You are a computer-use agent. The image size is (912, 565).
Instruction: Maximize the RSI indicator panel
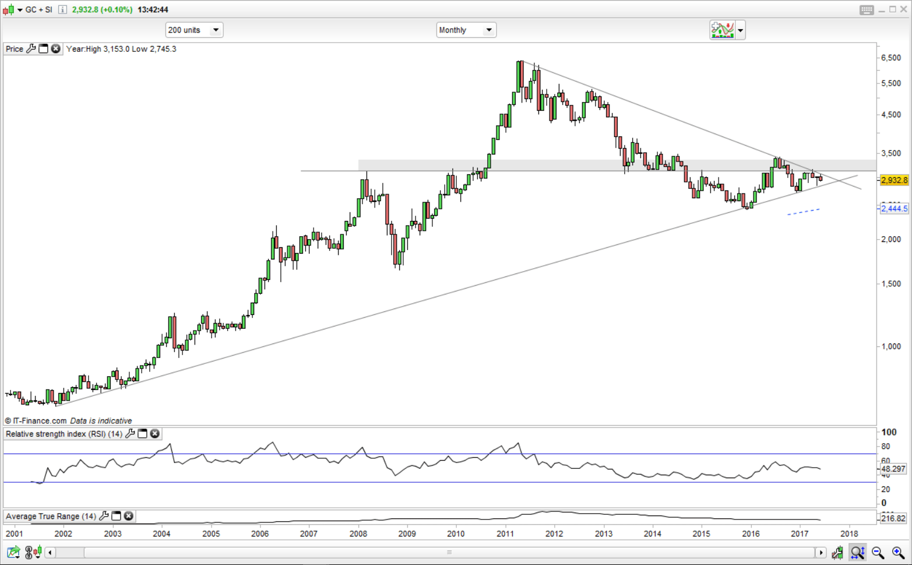pos(142,434)
